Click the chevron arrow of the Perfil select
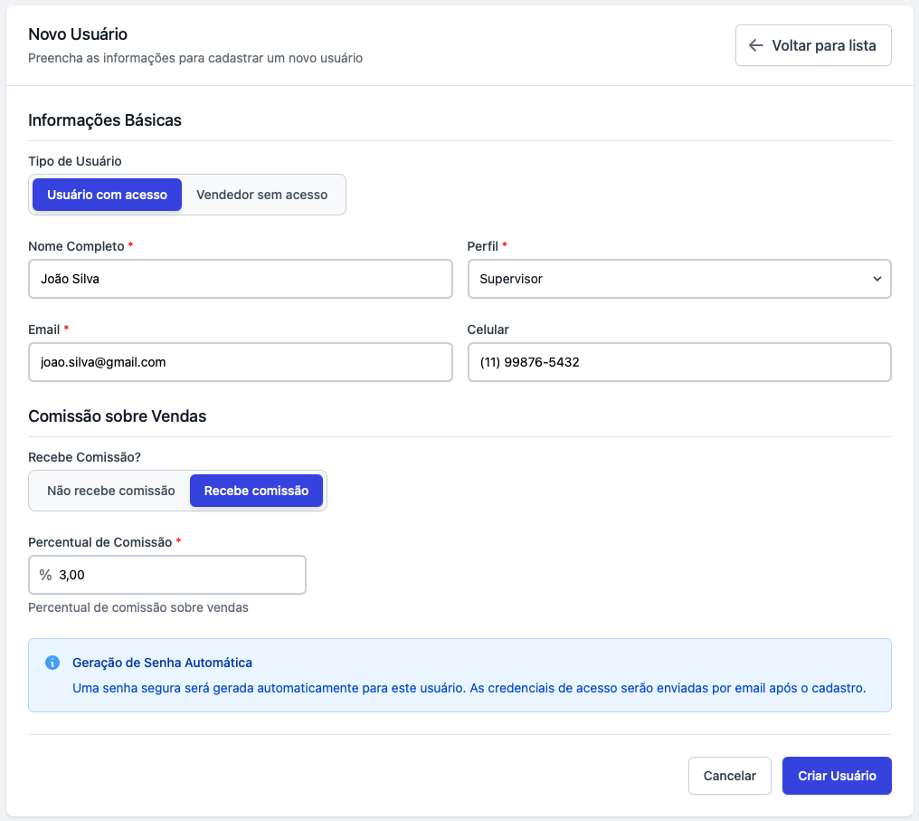Viewport: 919px width, 821px height. [876, 279]
